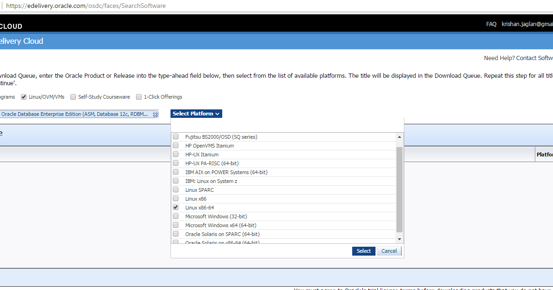
Task: Check HP-UX PA-RISC (64-bit) platform
Action: (176, 163)
